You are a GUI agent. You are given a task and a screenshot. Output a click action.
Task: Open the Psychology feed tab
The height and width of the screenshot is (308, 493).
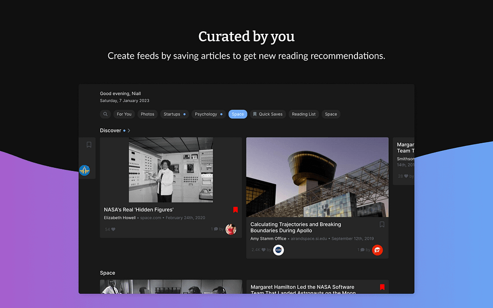click(x=208, y=114)
